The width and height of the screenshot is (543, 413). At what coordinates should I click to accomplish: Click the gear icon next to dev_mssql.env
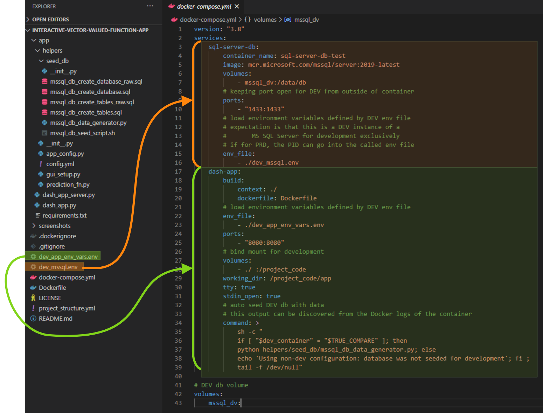tap(33, 267)
